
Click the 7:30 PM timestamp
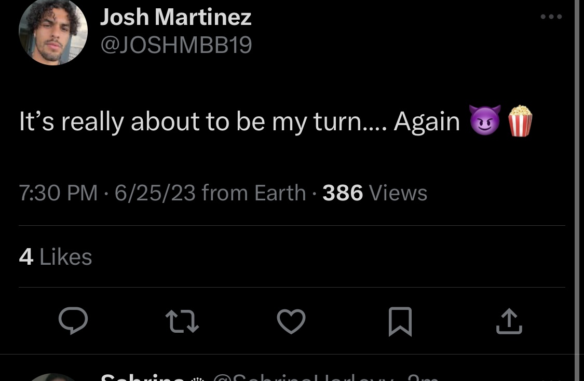pyautogui.click(x=58, y=193)
